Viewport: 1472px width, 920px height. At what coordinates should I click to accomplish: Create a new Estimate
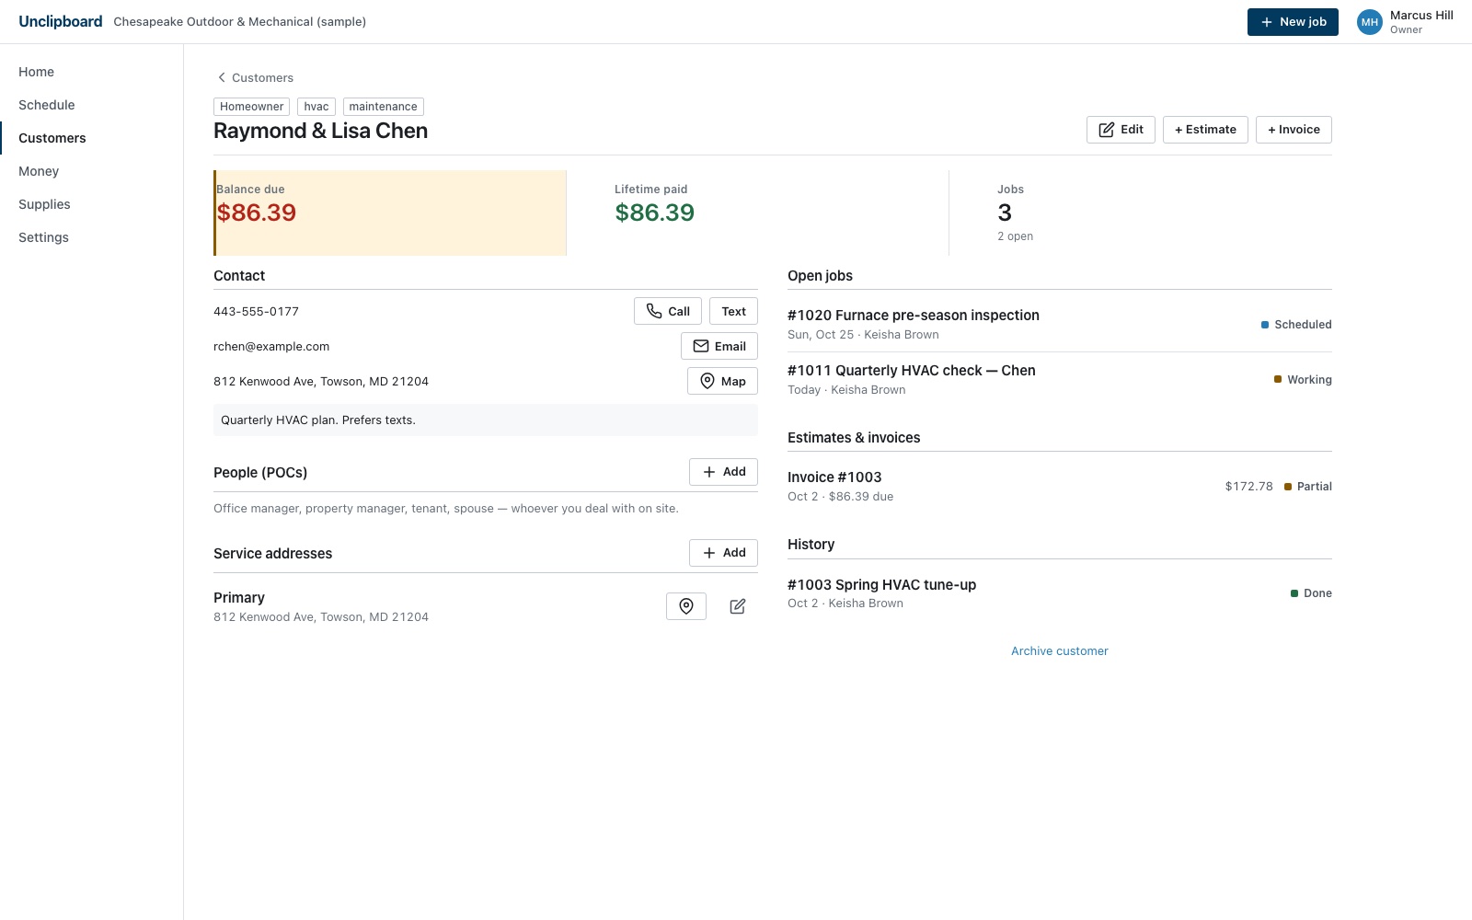pos(1205,130)
